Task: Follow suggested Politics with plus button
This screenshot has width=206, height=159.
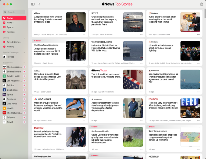Action: coord(24,86)
